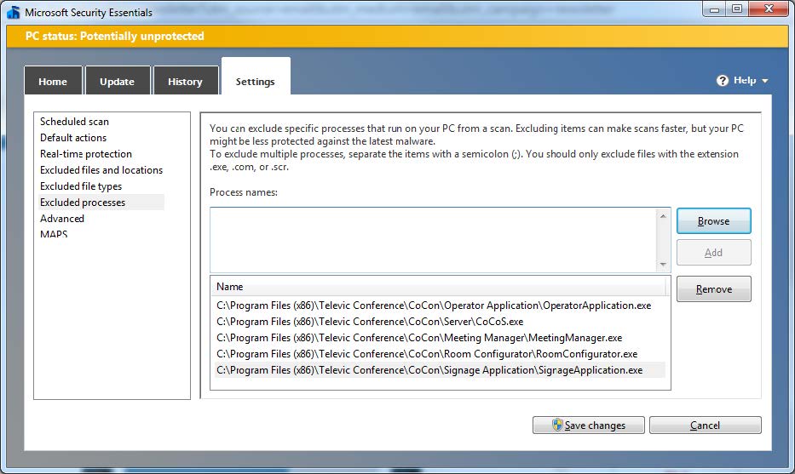
Task: Go to the History tab
Action: point(185,82)
